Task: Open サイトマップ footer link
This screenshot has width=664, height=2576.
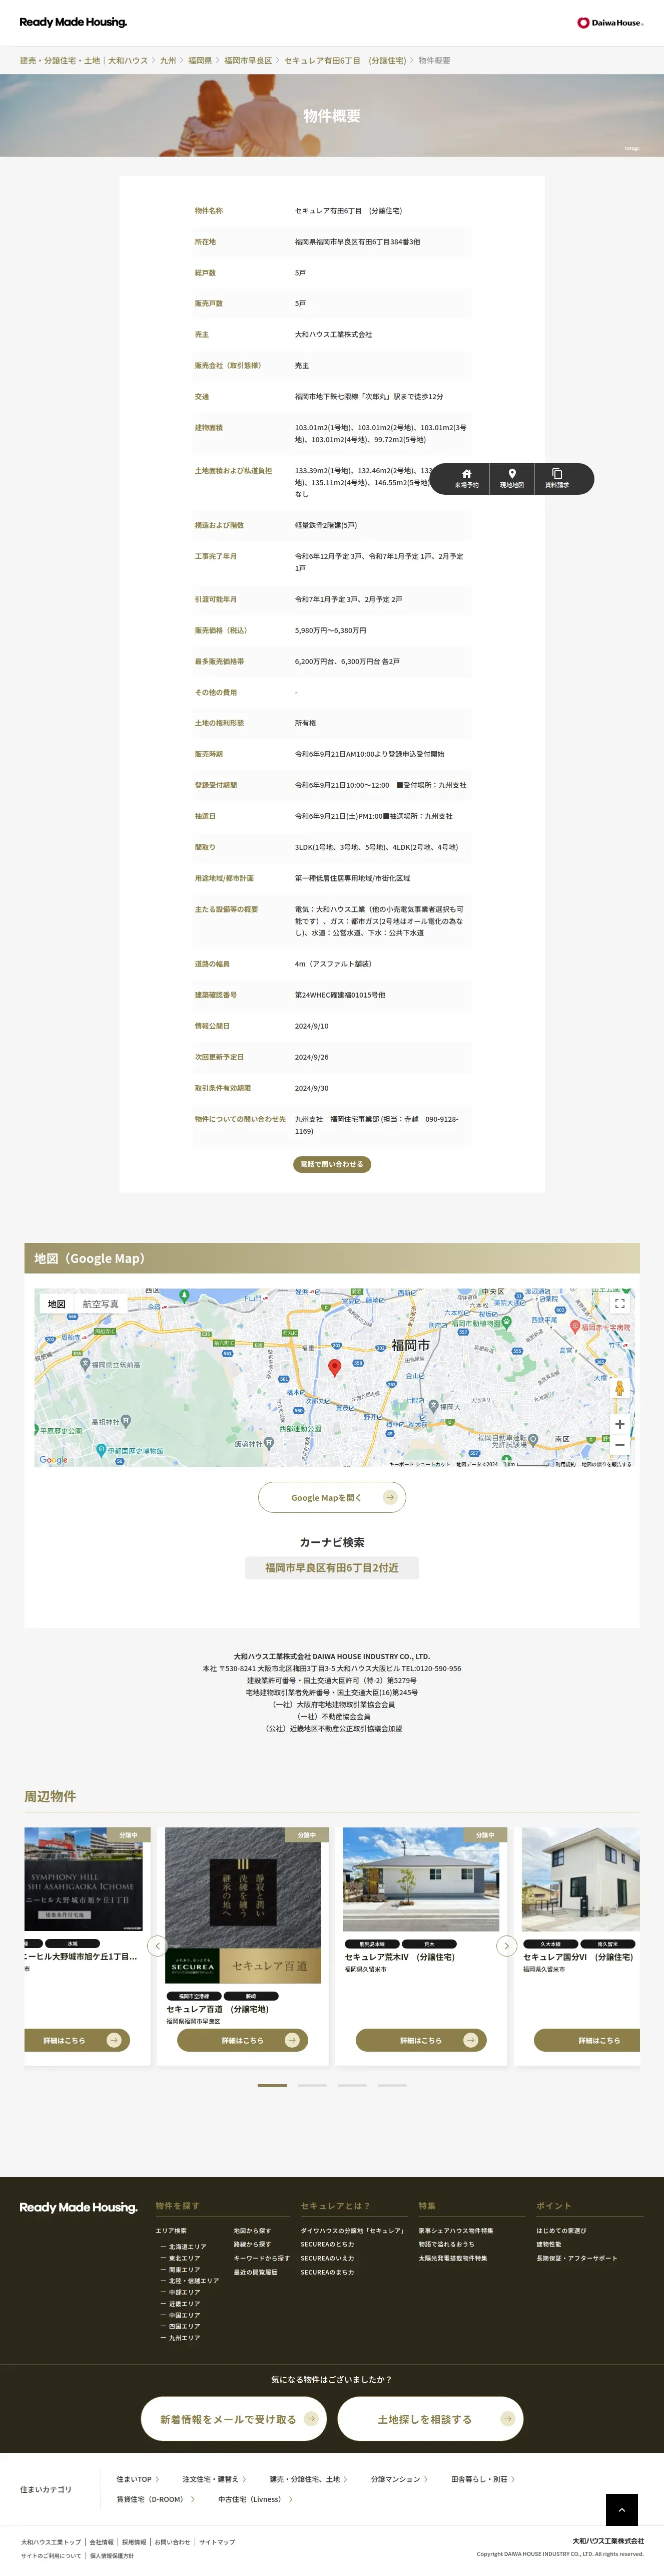Action: [217, 2542]
